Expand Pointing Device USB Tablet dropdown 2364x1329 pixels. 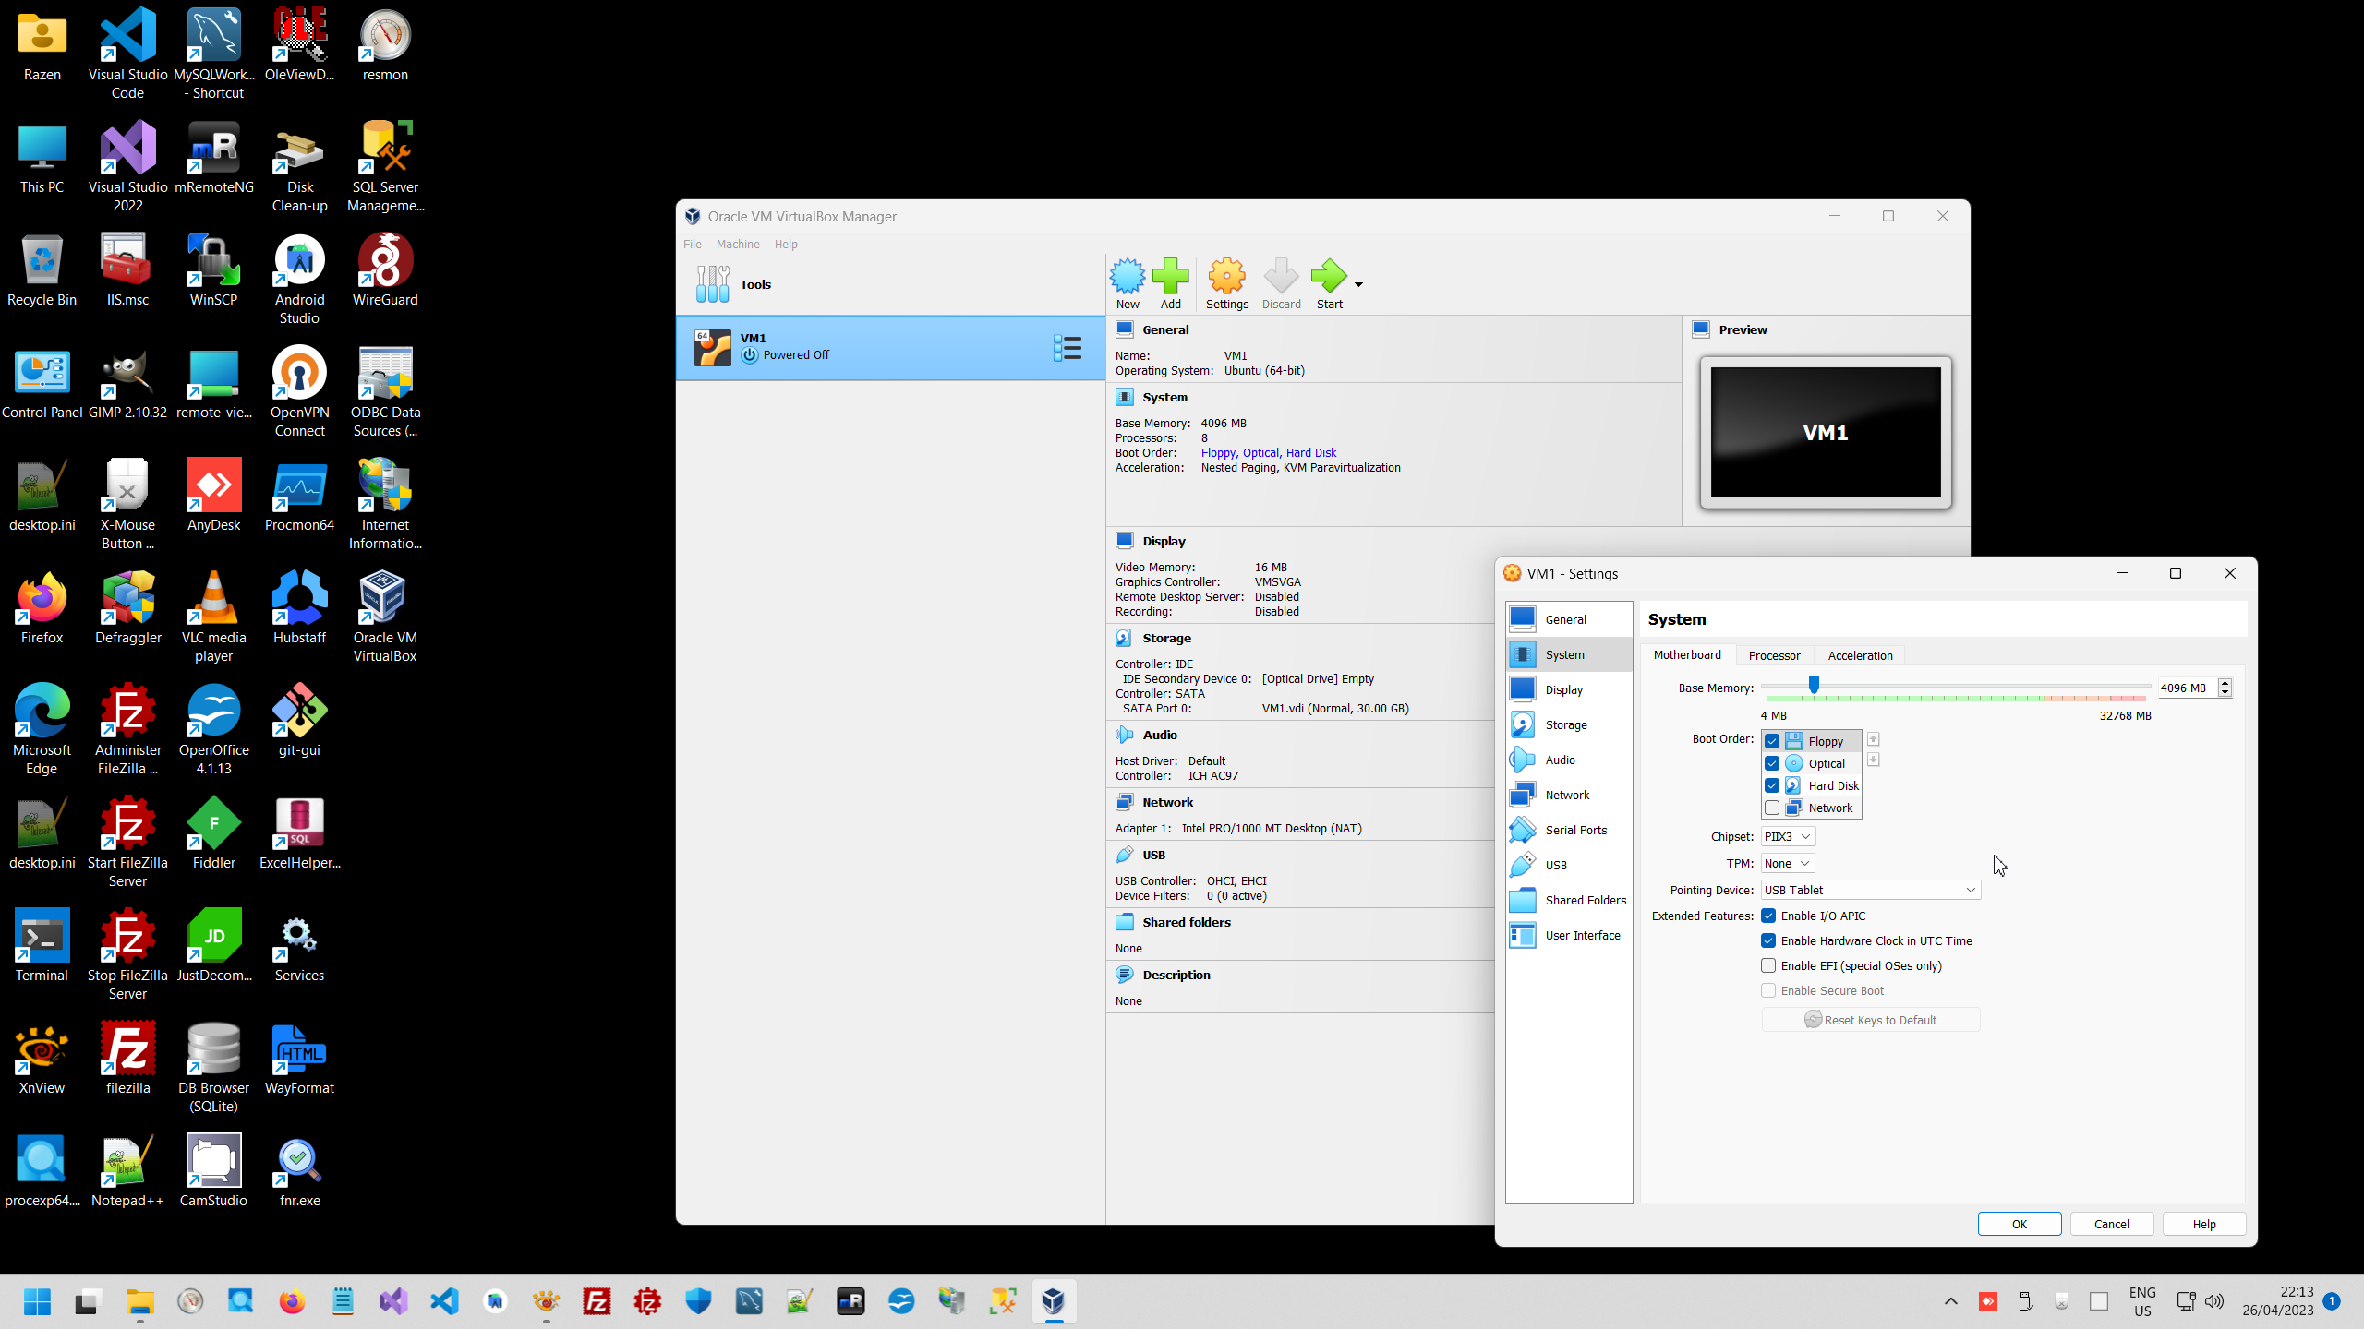pyautogui.click(x=1870, y=890)
